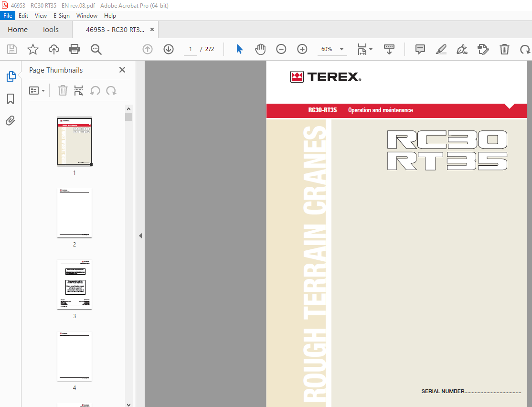Open the View menu

tap(41, 16)
